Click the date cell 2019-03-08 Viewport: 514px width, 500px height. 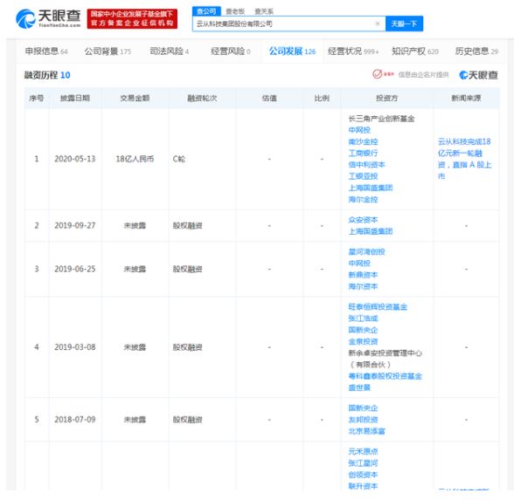click(x=75, y=347)
